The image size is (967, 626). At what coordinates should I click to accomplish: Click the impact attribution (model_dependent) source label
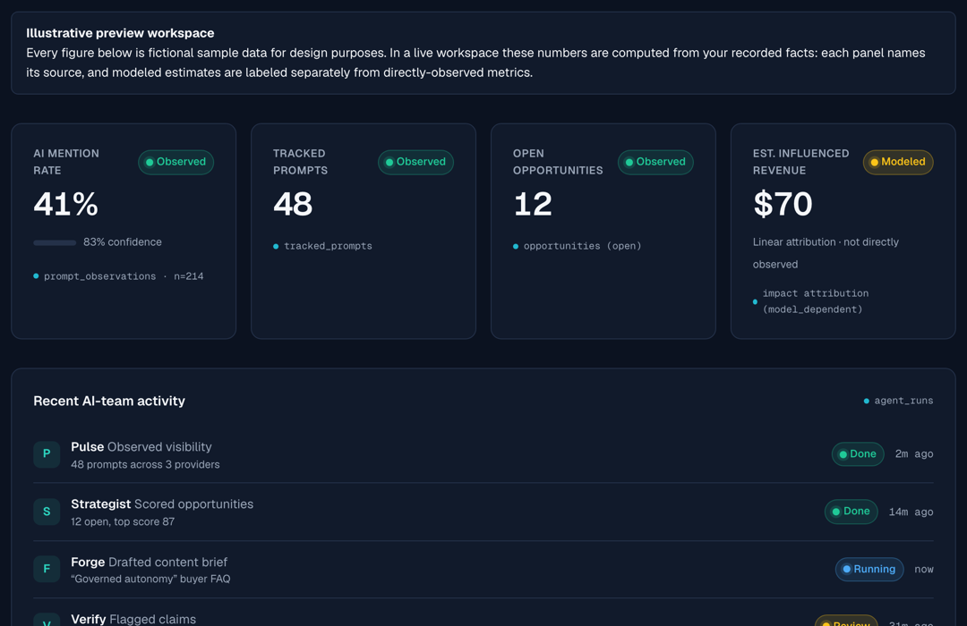(811, 301)
